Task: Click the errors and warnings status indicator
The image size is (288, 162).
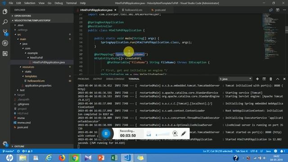Action: [27, 151]
